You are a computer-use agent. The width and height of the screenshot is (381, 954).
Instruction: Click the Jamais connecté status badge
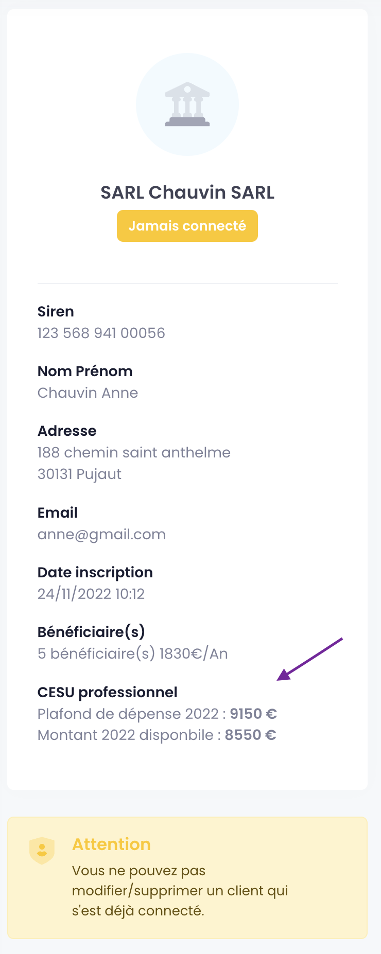187,226
